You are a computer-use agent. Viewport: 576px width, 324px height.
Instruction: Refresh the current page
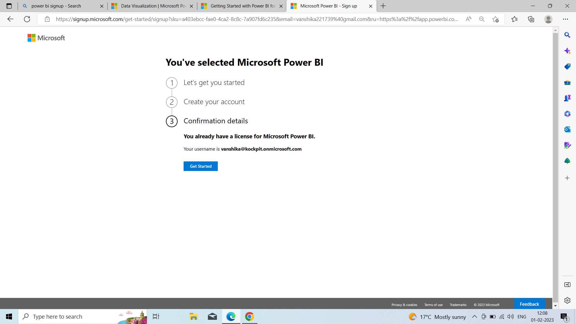27,19
